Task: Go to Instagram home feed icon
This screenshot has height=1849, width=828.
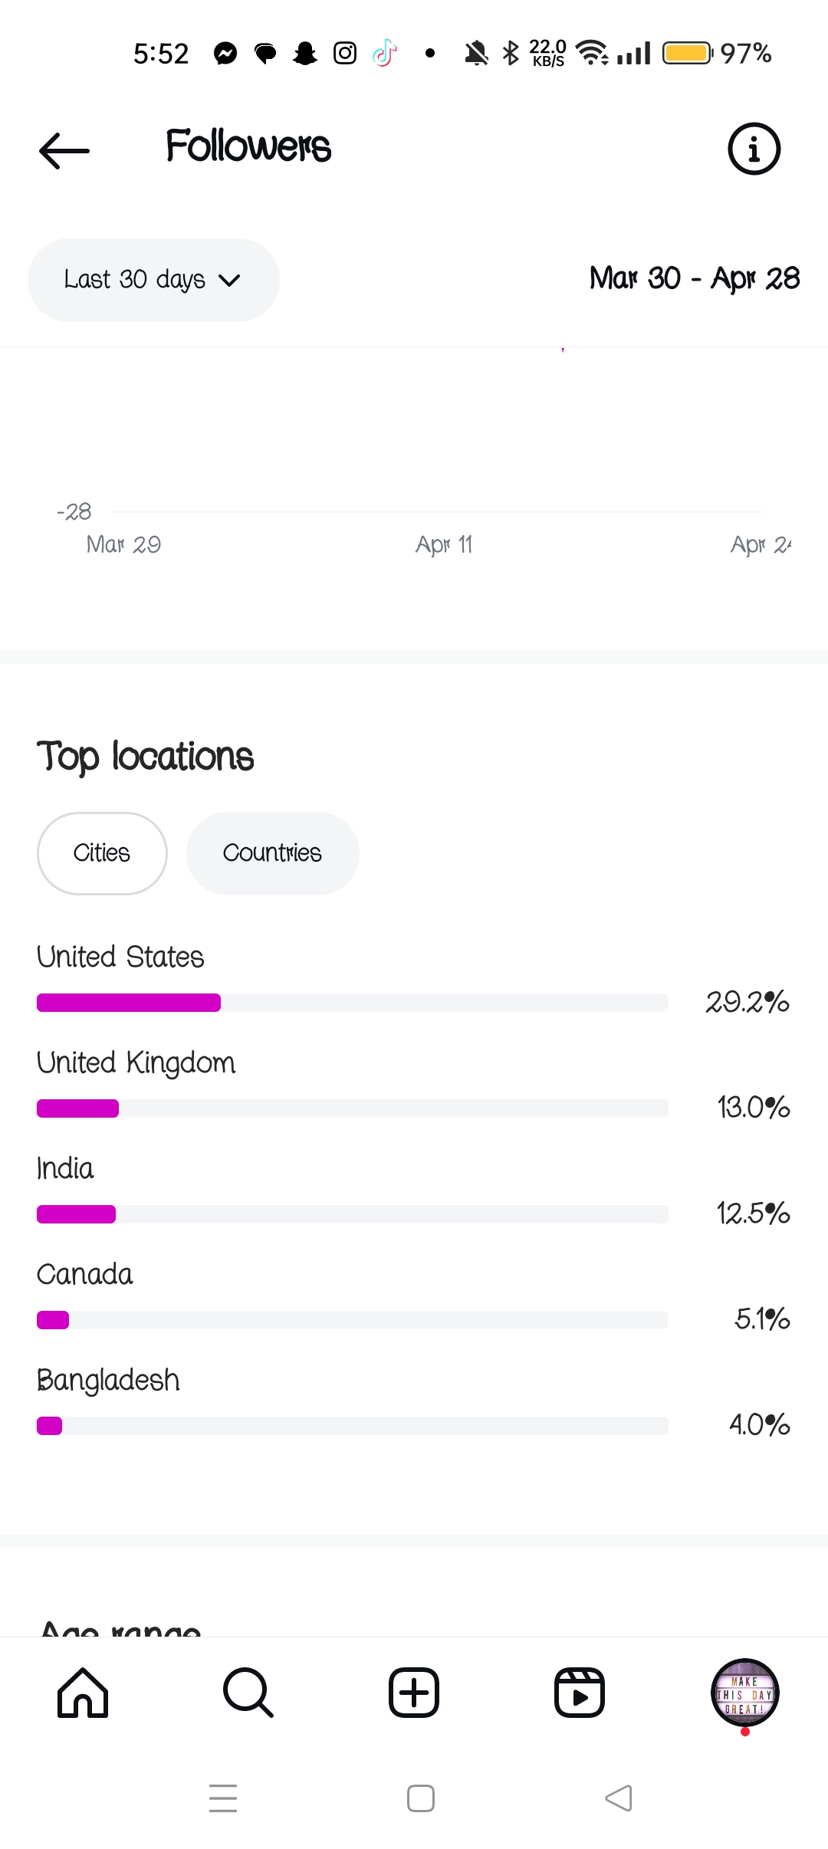Action: (83, 1693)
